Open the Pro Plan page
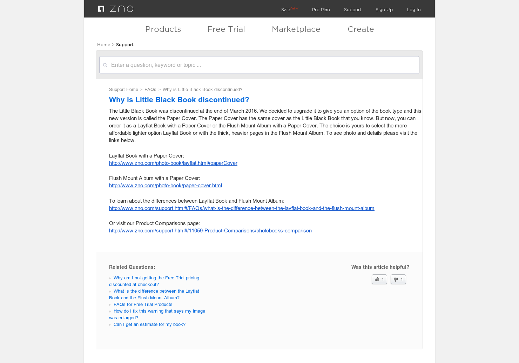 (x=321, y=10)
